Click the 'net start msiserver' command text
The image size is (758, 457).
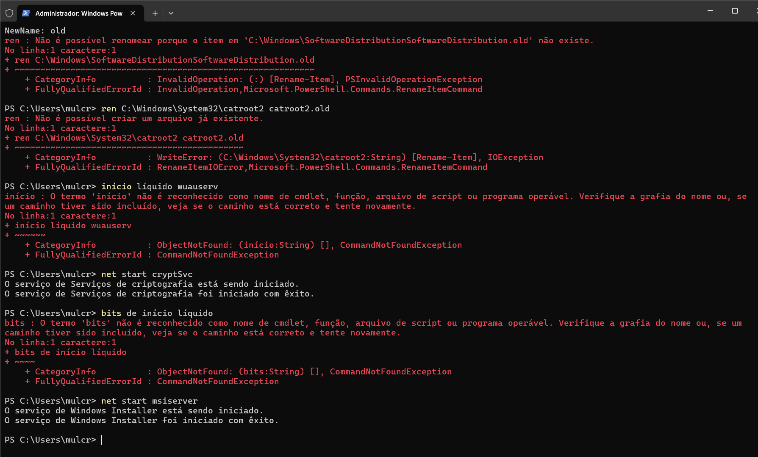coord(150,401)
